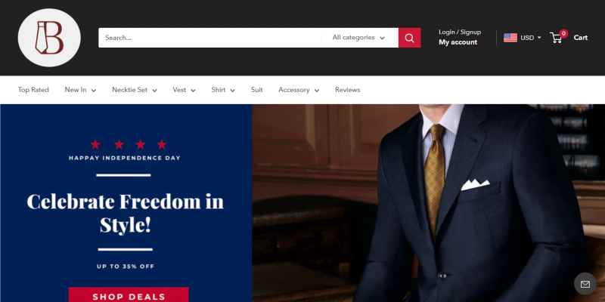Open the USD currency selector
This screenshot has width=605, height=302.
(530, 38)
